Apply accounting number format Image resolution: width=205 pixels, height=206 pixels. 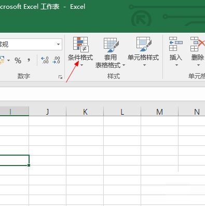coord(2,60)
